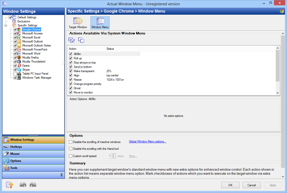Viewport: 287px width, 193px height.
Task: Click the action list scroll up arrow
Action: (278, 48)
